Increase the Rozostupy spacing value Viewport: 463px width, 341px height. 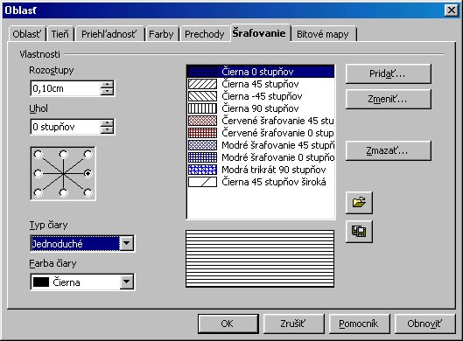click(x=107, y=85)
